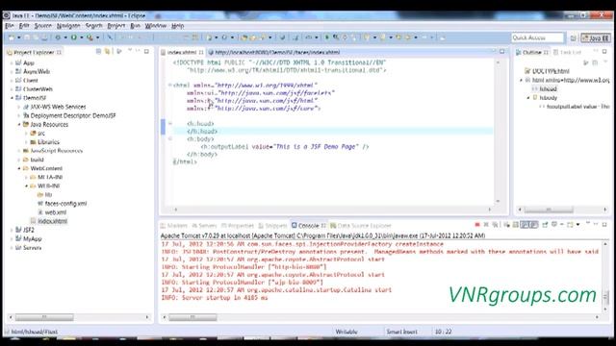
Task: Click Open Console icon in Console toolbar
Action: click(571, 225)
